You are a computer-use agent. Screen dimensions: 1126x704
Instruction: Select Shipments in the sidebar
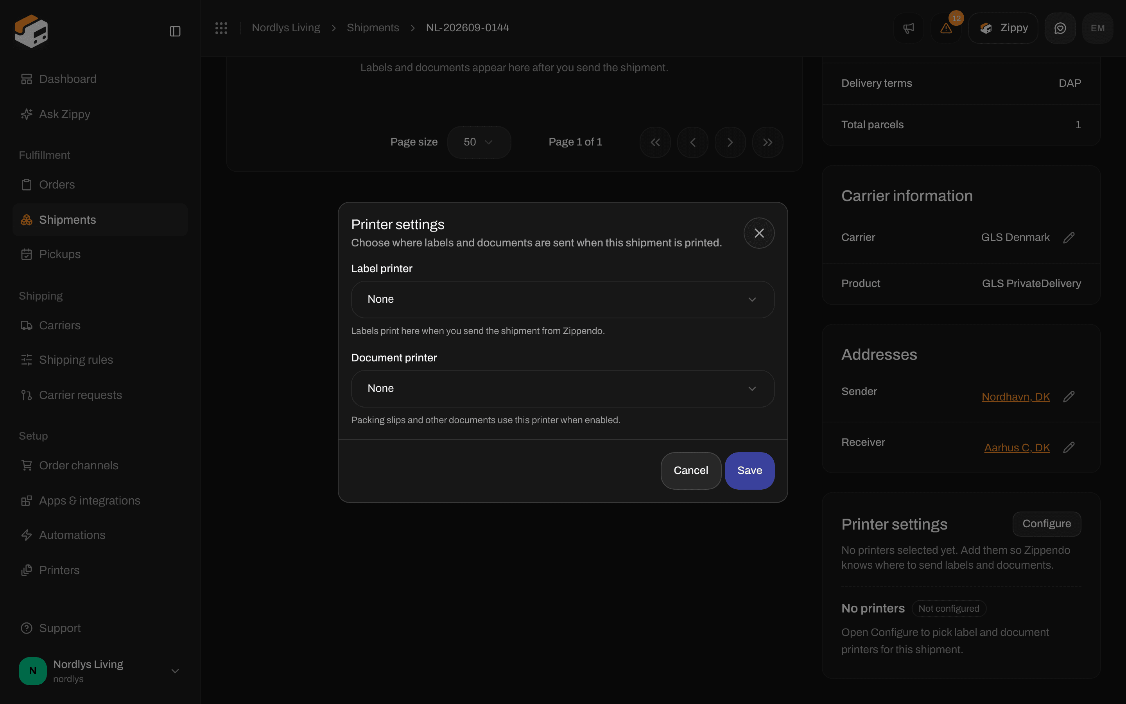click(100, 220)
